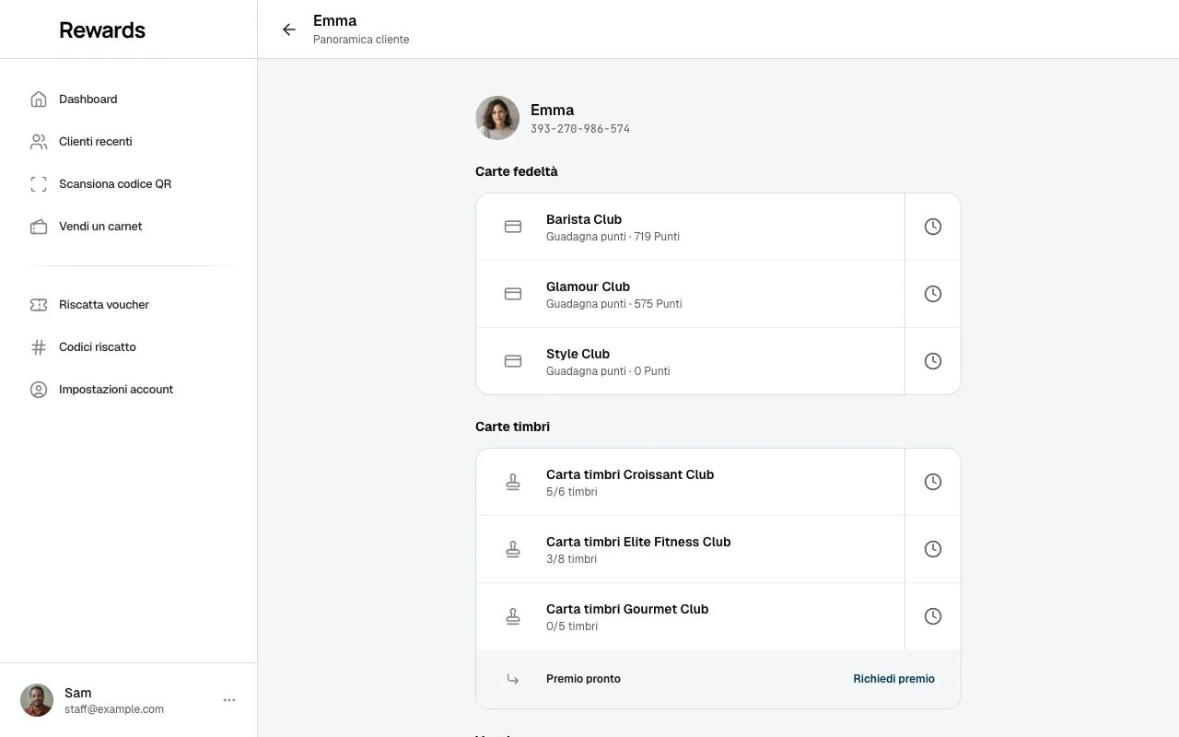This screenshot has height=737, width=1179.
Task: Open Codici riscatto page
Action: (x=129, y=347)
